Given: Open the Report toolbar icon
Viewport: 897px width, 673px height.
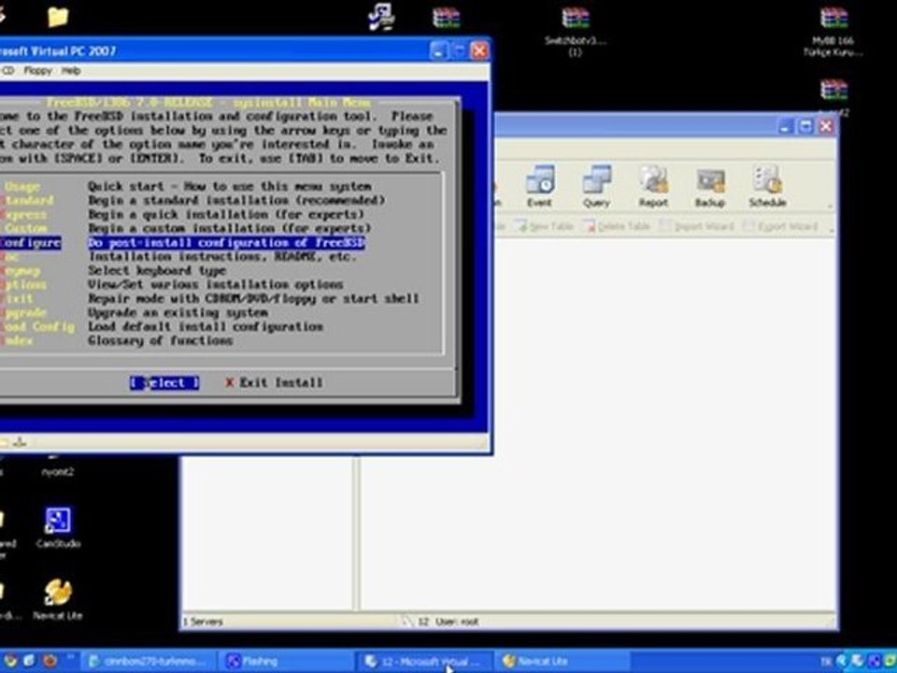Looking at the screenshot, I should pyautogui.click(x=653, y=187).
